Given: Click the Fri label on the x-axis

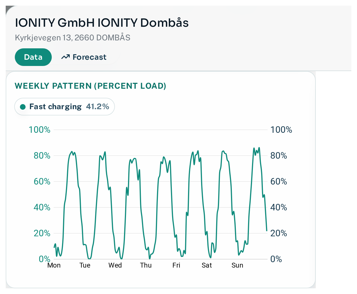Looking at the screenshot, I should point(176,265).
